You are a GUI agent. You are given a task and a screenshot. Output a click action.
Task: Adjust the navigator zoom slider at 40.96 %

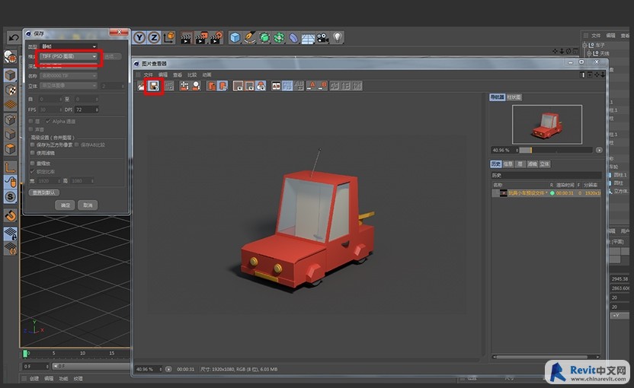click(556, 150)
